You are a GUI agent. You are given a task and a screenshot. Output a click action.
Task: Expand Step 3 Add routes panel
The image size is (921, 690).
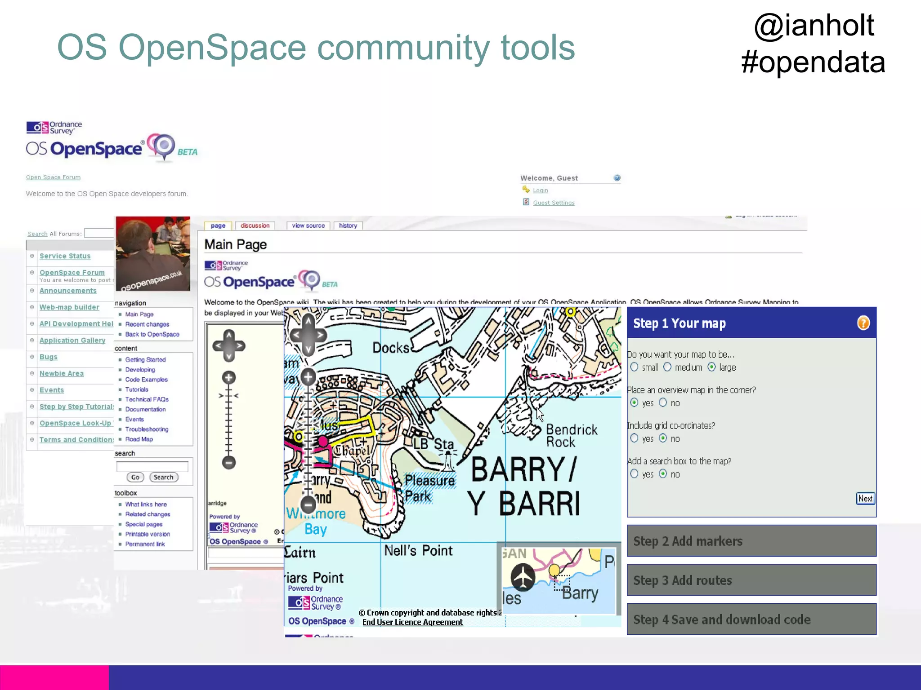point(751,580)
